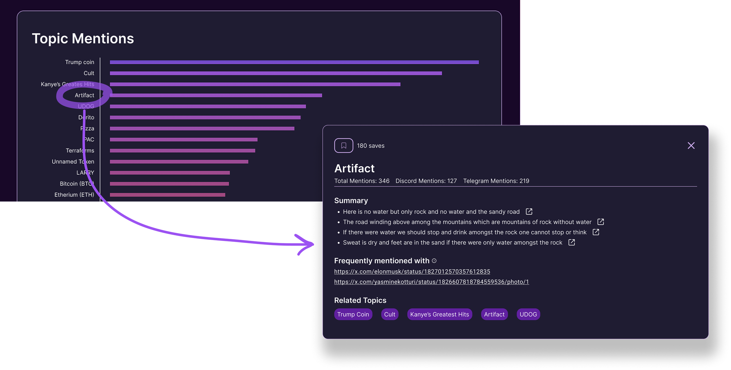Viewport: 731px width, 370px height.
Task: Open external link for sandy road summary
Action: click(x=529, y=211)
